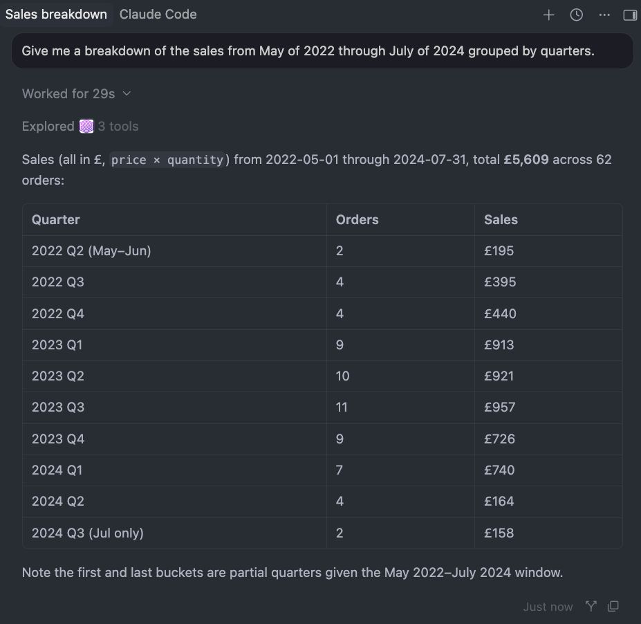641x624 pixels.
Task: Expand the Worked for 29s chevron
Action: tap(127, 93)
